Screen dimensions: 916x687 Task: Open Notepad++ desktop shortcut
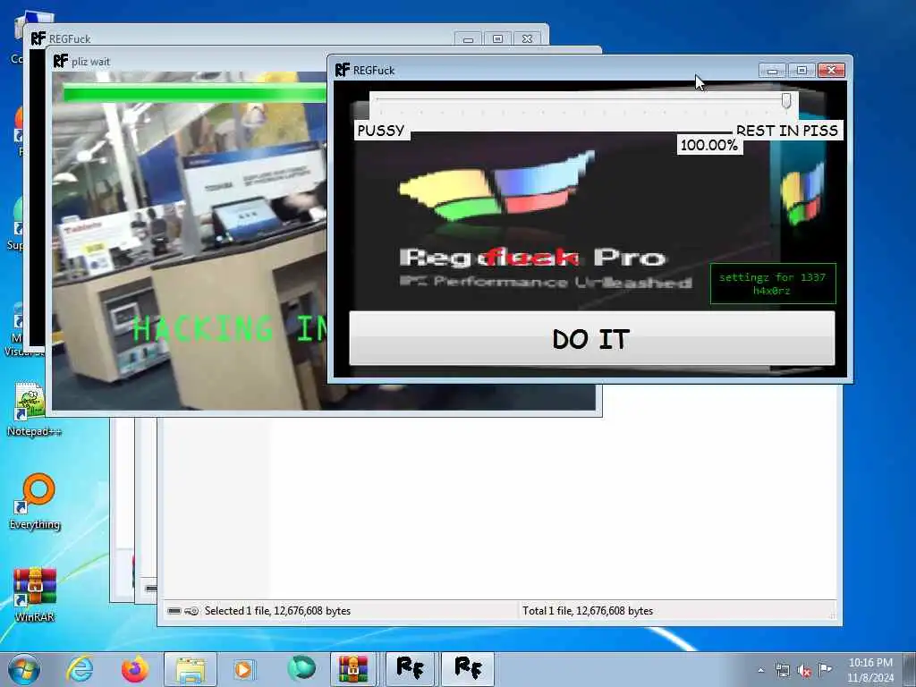(33, 409)
